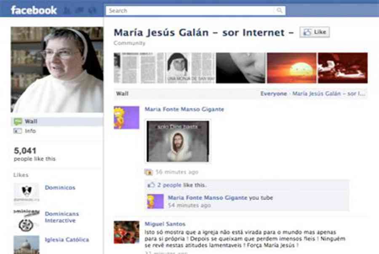
Task: Open the Dominicos page link
Action: pos(60,187)
